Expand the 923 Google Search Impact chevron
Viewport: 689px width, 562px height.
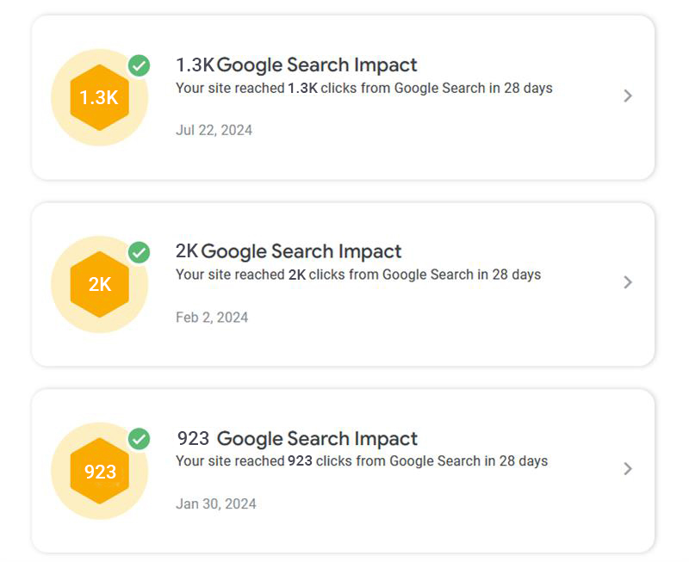628,469
